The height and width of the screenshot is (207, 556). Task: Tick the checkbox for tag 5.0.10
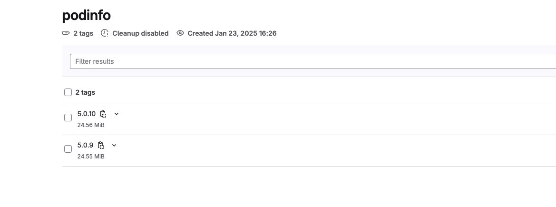click(x=68, y=118)
